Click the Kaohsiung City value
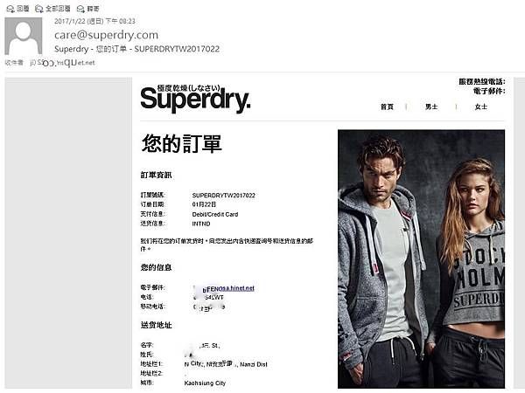This screenshot has height=393, width=525. coord(205,383)
